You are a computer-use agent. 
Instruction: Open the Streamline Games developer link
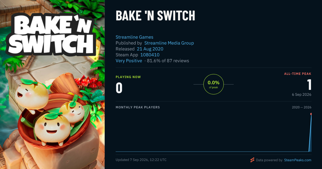(134, 37)
